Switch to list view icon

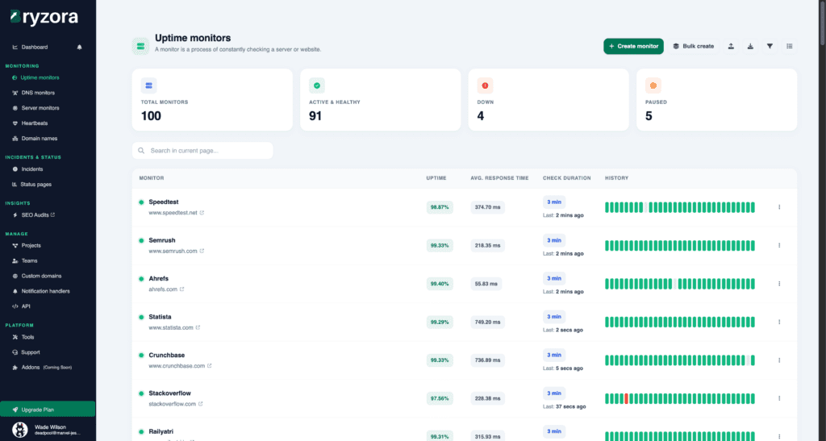pyautogui.click(x=789, y=46)
